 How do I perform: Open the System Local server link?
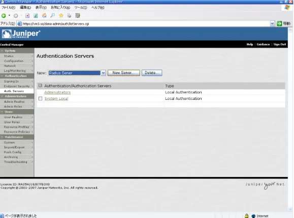coord(56,98)
